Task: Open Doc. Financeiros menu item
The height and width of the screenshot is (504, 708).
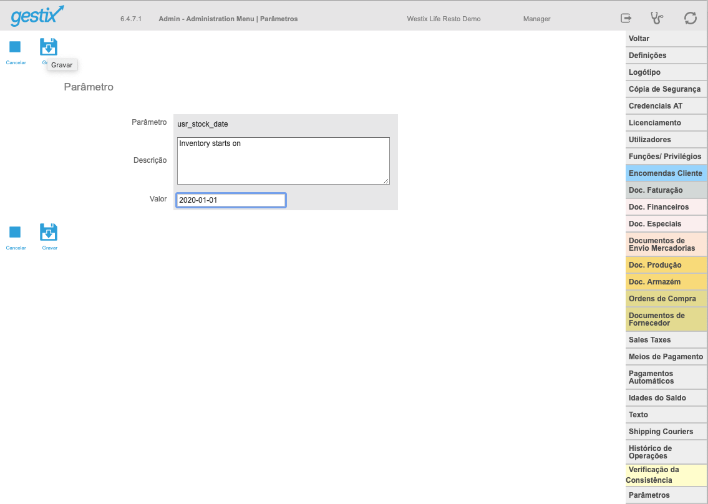Action: coord(666,207)
